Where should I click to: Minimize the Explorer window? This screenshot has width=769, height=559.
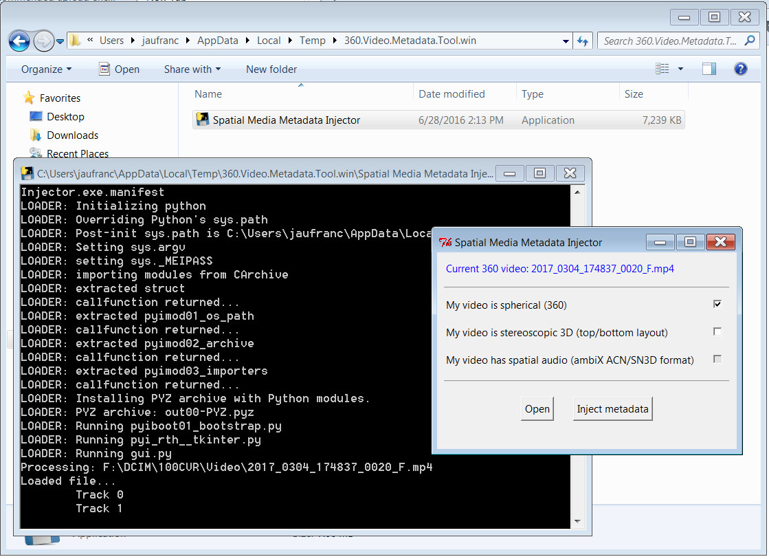pos(684,17)
